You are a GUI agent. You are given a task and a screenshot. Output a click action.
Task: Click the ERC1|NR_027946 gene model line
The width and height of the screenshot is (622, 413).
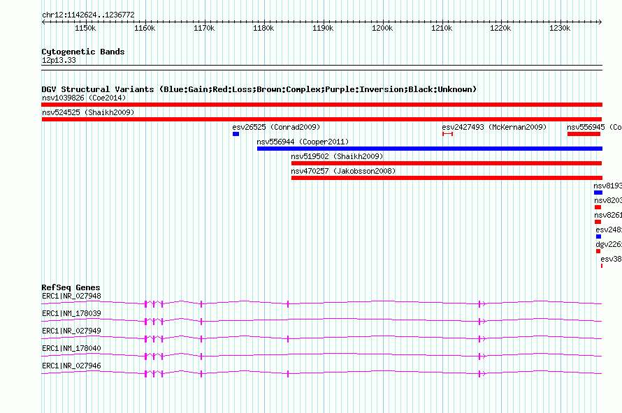[321, 373]
